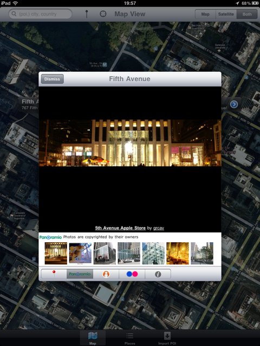
Task: Select the Flickr dots tab
Action: 132,274
